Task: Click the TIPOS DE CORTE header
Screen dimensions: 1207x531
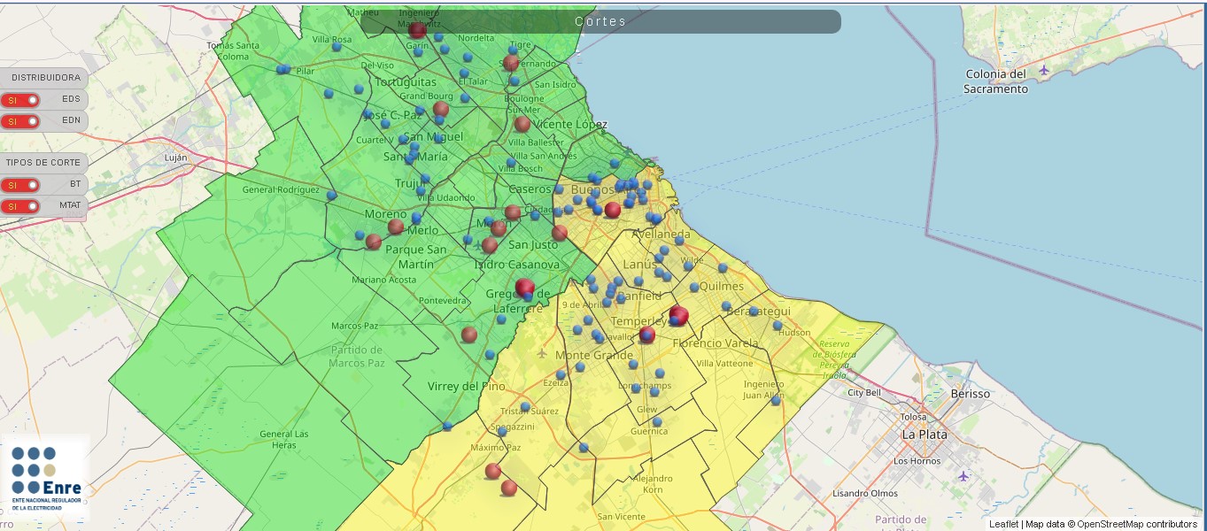Action: coord(43,163)
